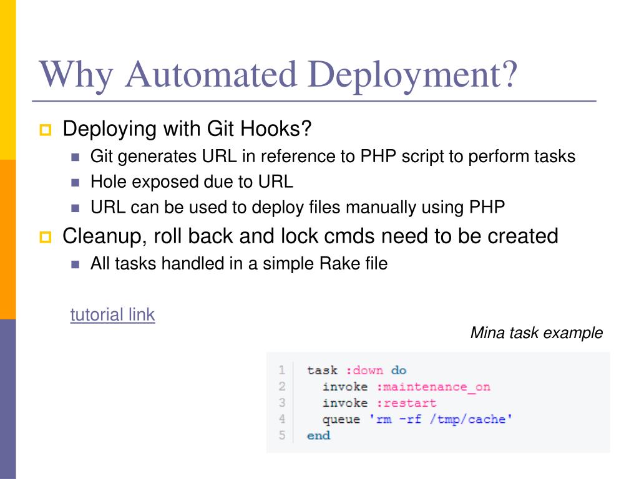The height and width of the screenshot is (479, 639).
Task: Click the 'end' keyword in code
Action: tap(319, 436)
